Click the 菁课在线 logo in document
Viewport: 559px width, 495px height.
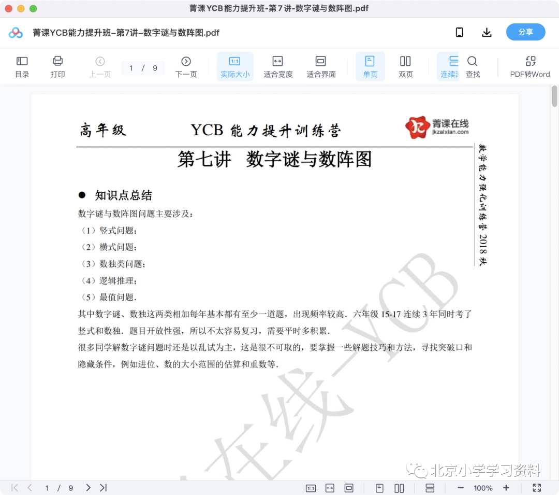437,127
